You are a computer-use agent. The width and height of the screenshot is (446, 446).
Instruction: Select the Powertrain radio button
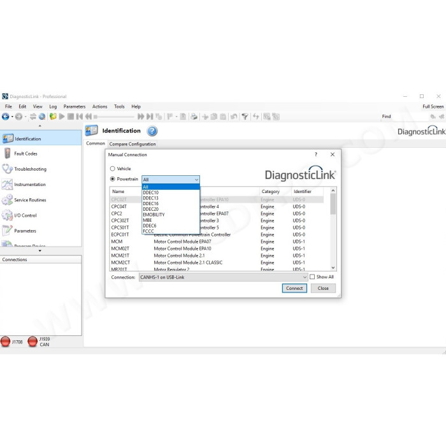point(113,179)
